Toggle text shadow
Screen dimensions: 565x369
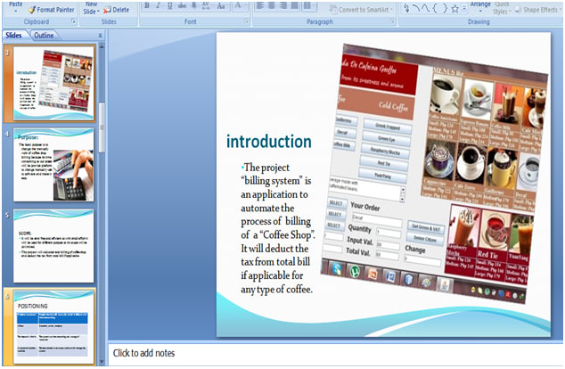click(x=194, y=5)
